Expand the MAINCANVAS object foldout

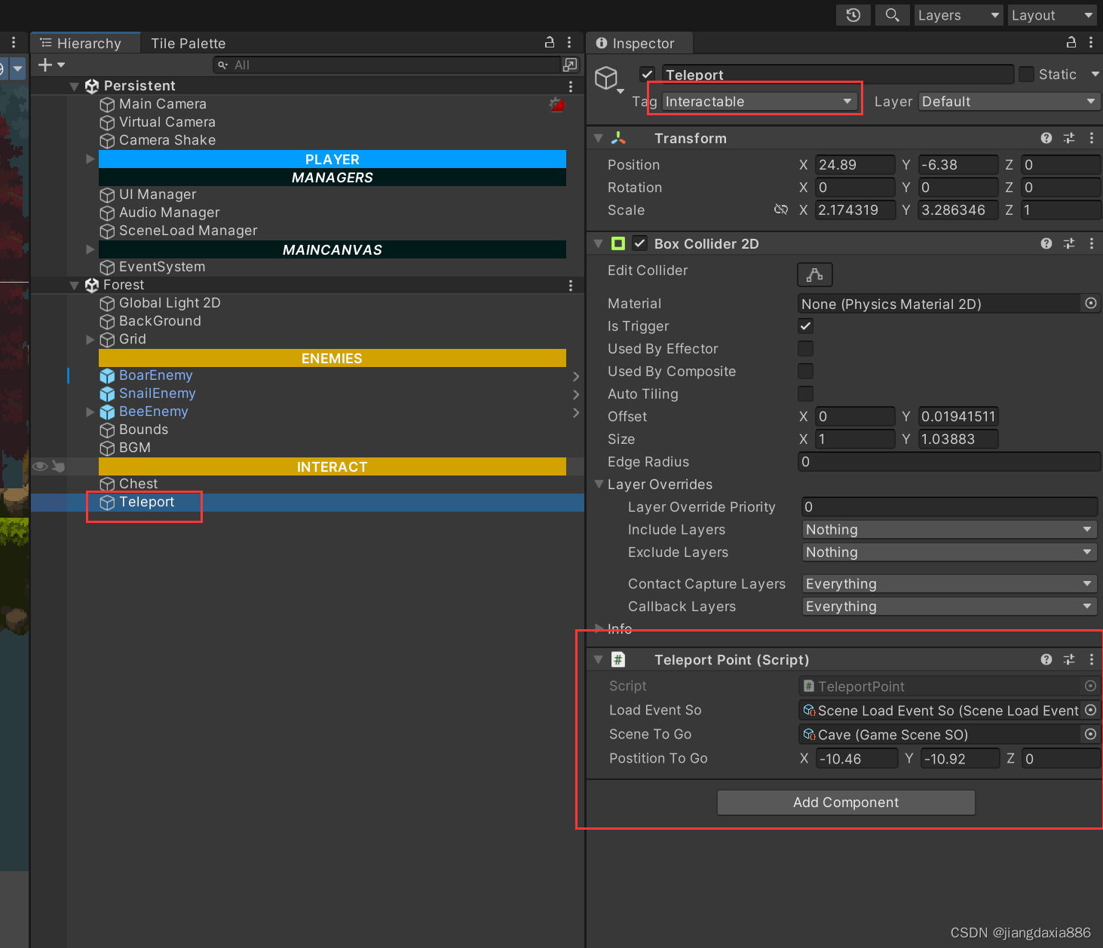click(x=90, y=249)
